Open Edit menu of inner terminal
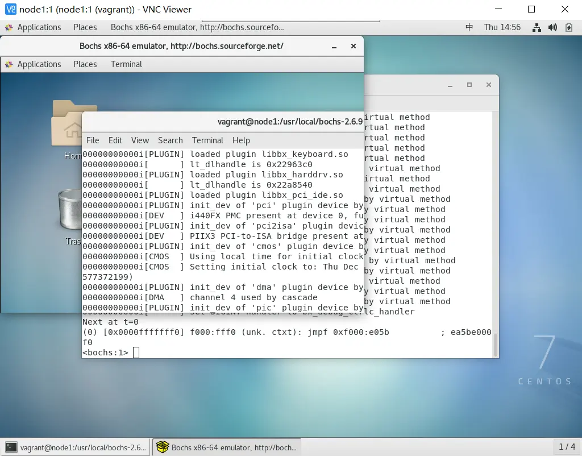This screenshot has width=582, height=456. pyautogui.click(x=115, y=140)
